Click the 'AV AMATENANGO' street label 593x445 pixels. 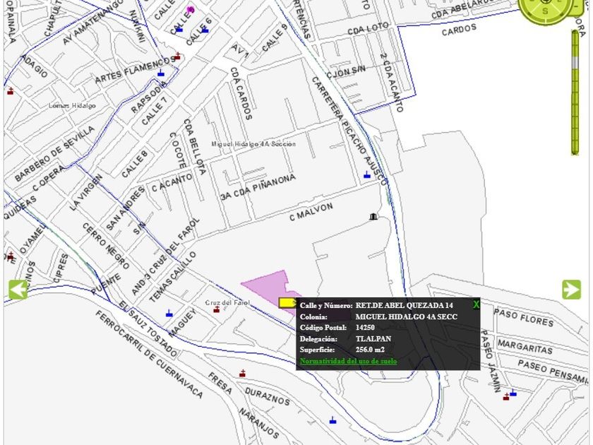pos(92,22)
